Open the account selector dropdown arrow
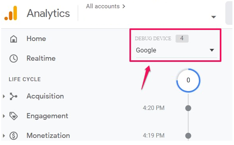The height and width of the screenshot is (145, 234). point(213,17)
